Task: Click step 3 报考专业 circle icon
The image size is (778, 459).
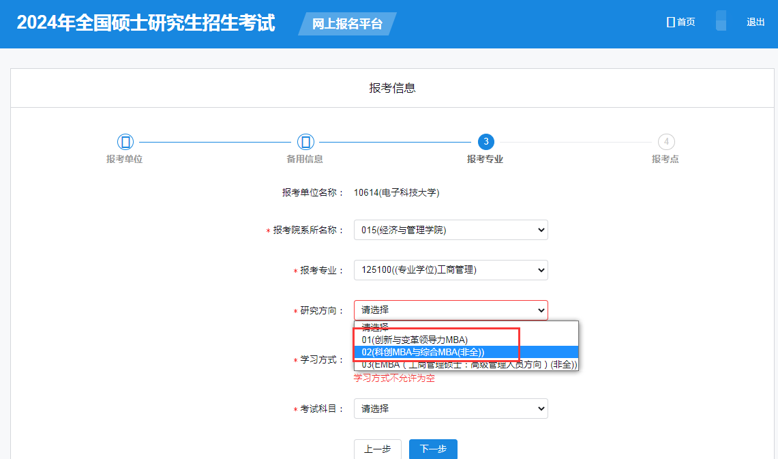Action: pos(485,142)
